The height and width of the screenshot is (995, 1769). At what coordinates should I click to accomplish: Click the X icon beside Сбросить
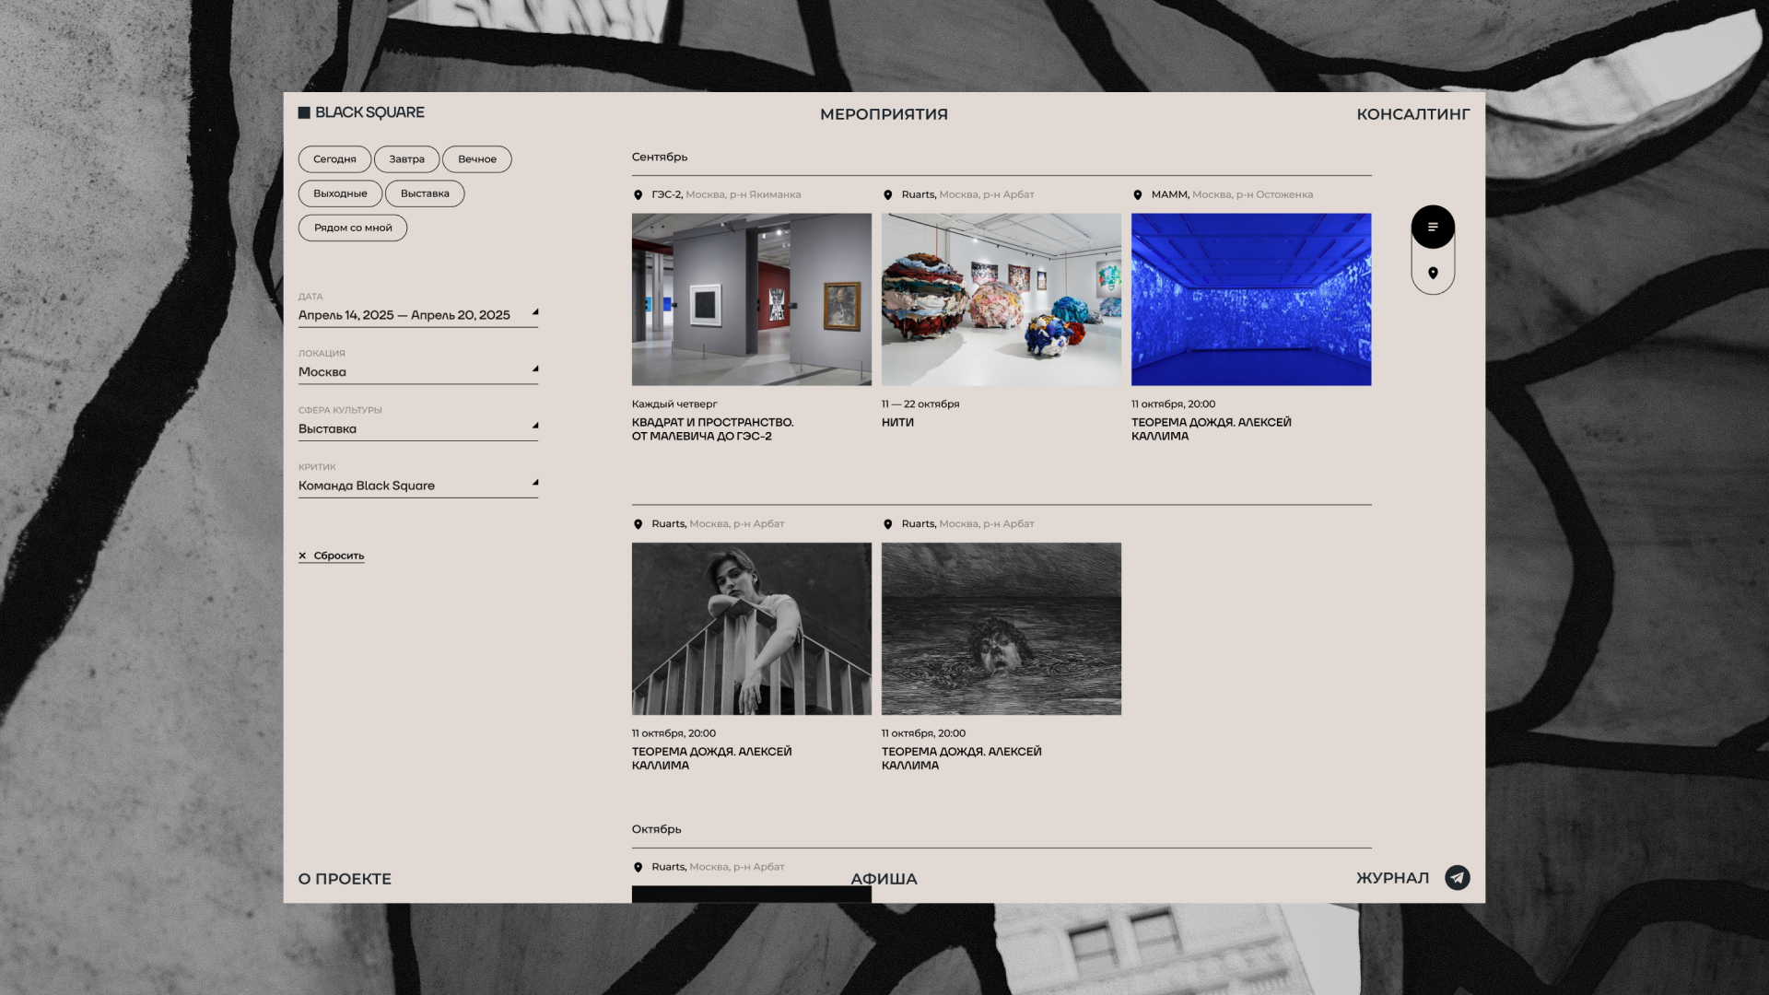coord(302,556)
